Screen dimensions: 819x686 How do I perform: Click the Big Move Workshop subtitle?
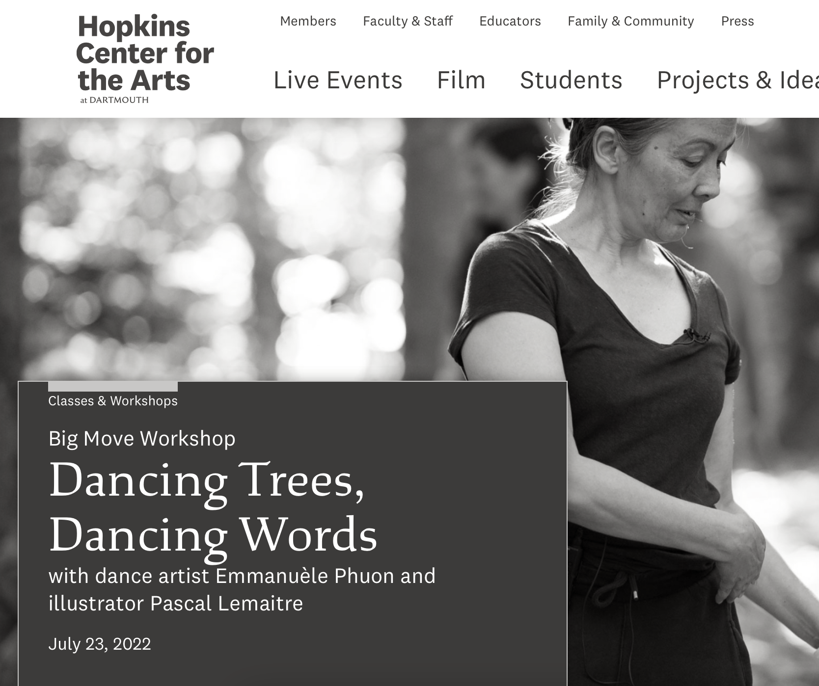coord(142,438)
